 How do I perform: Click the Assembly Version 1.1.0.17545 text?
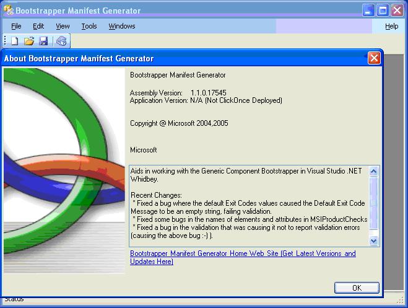178,93
